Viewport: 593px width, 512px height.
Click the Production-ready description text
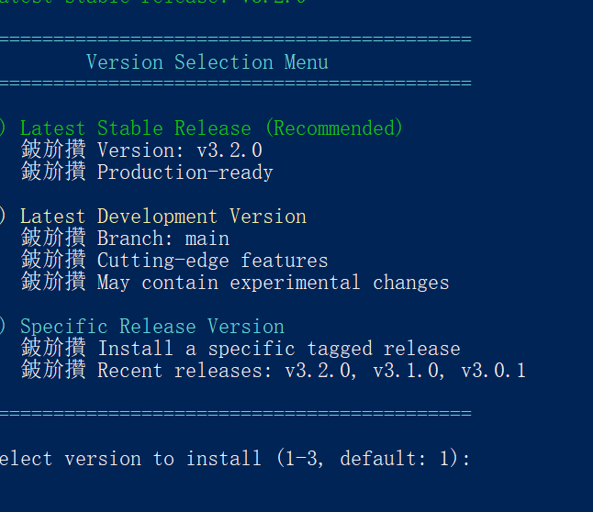(x=185, y=173)
